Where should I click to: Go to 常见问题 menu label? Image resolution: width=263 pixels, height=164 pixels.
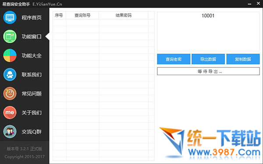(32, 94)
